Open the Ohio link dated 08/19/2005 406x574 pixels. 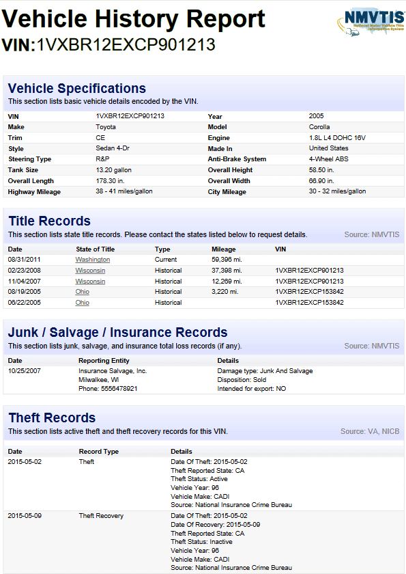82,292
